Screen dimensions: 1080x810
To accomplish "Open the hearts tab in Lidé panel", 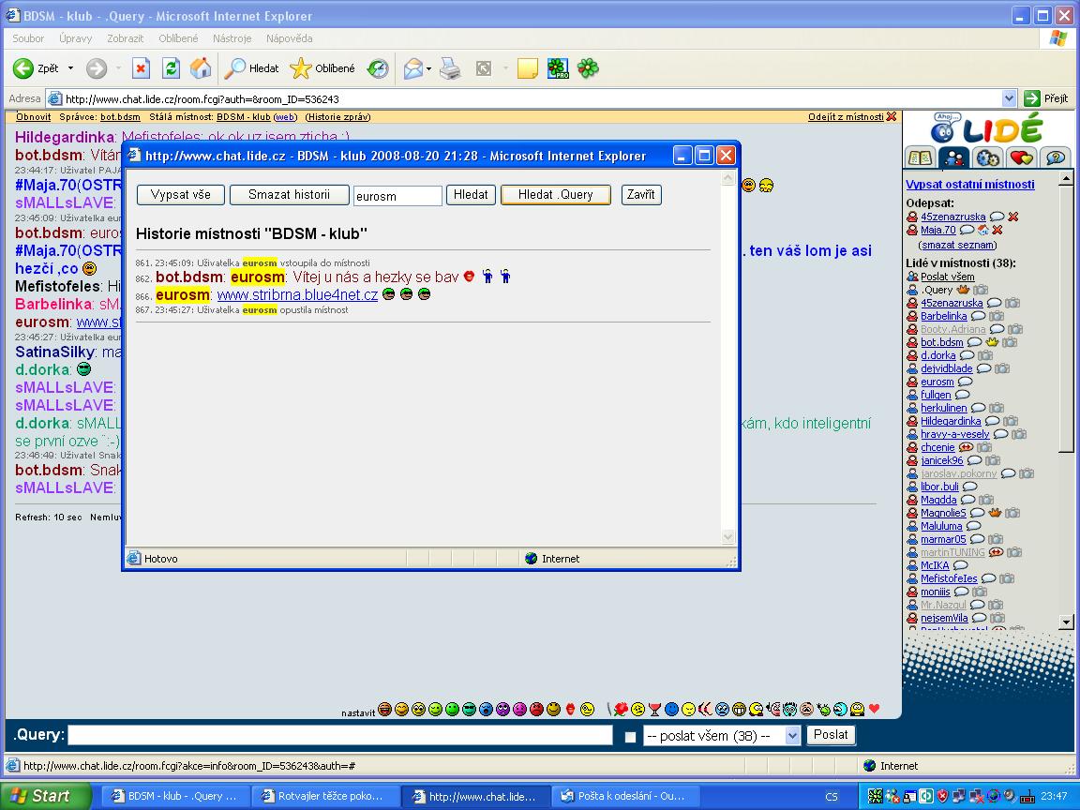I will click(1022, 157).
